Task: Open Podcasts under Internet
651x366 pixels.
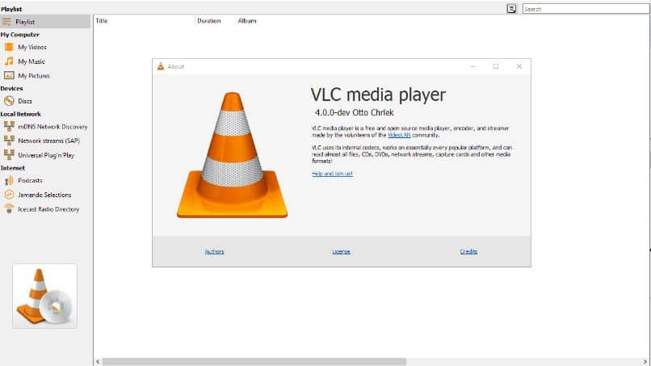Action: click(x=30, y=180)
